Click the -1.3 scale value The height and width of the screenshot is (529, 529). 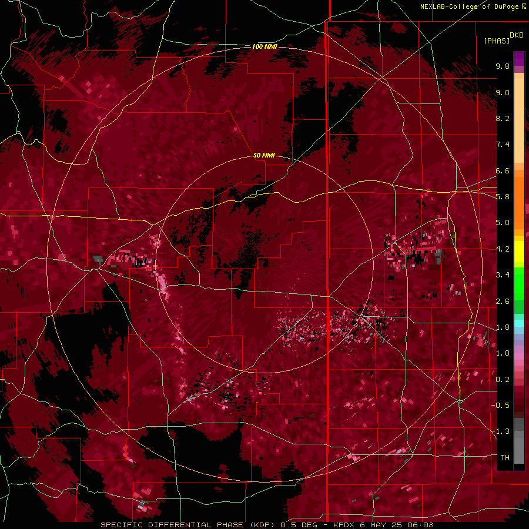(x=501, y=431)
